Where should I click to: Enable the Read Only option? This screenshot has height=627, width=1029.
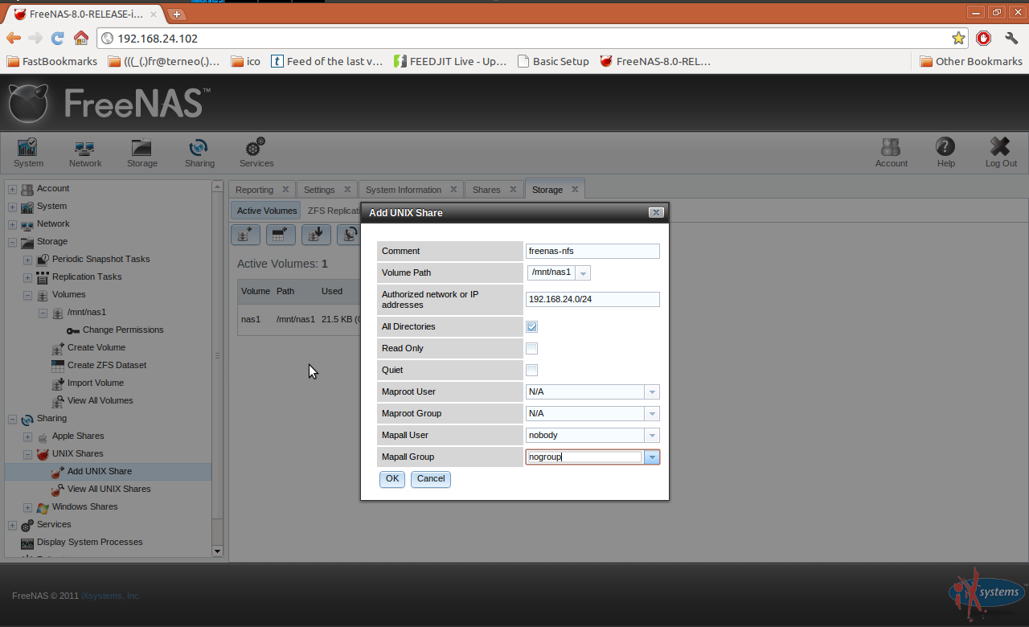531,348
